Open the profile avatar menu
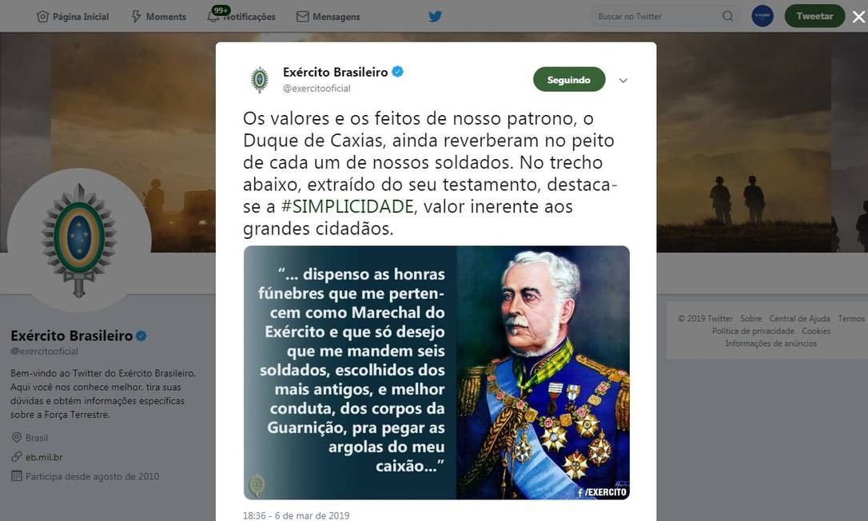868x521 pixels. pos(762,16)
